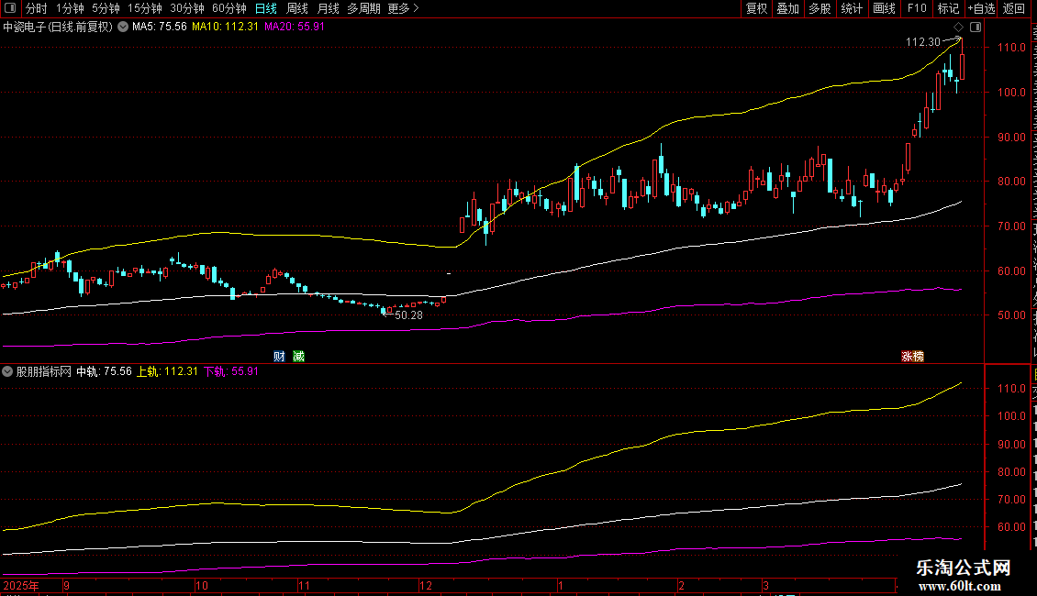This screenshot has height=596, width=1037.
Task: Click the MA10: 112.31 label
Action: 225,27
